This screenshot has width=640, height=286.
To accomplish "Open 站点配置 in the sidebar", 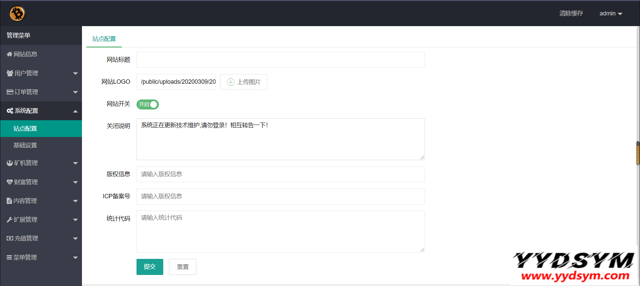I will coord(41,129).
